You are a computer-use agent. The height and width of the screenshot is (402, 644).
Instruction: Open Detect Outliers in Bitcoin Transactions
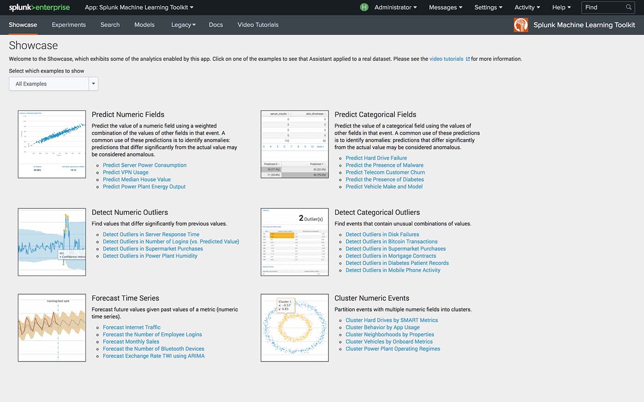[392, 242]
